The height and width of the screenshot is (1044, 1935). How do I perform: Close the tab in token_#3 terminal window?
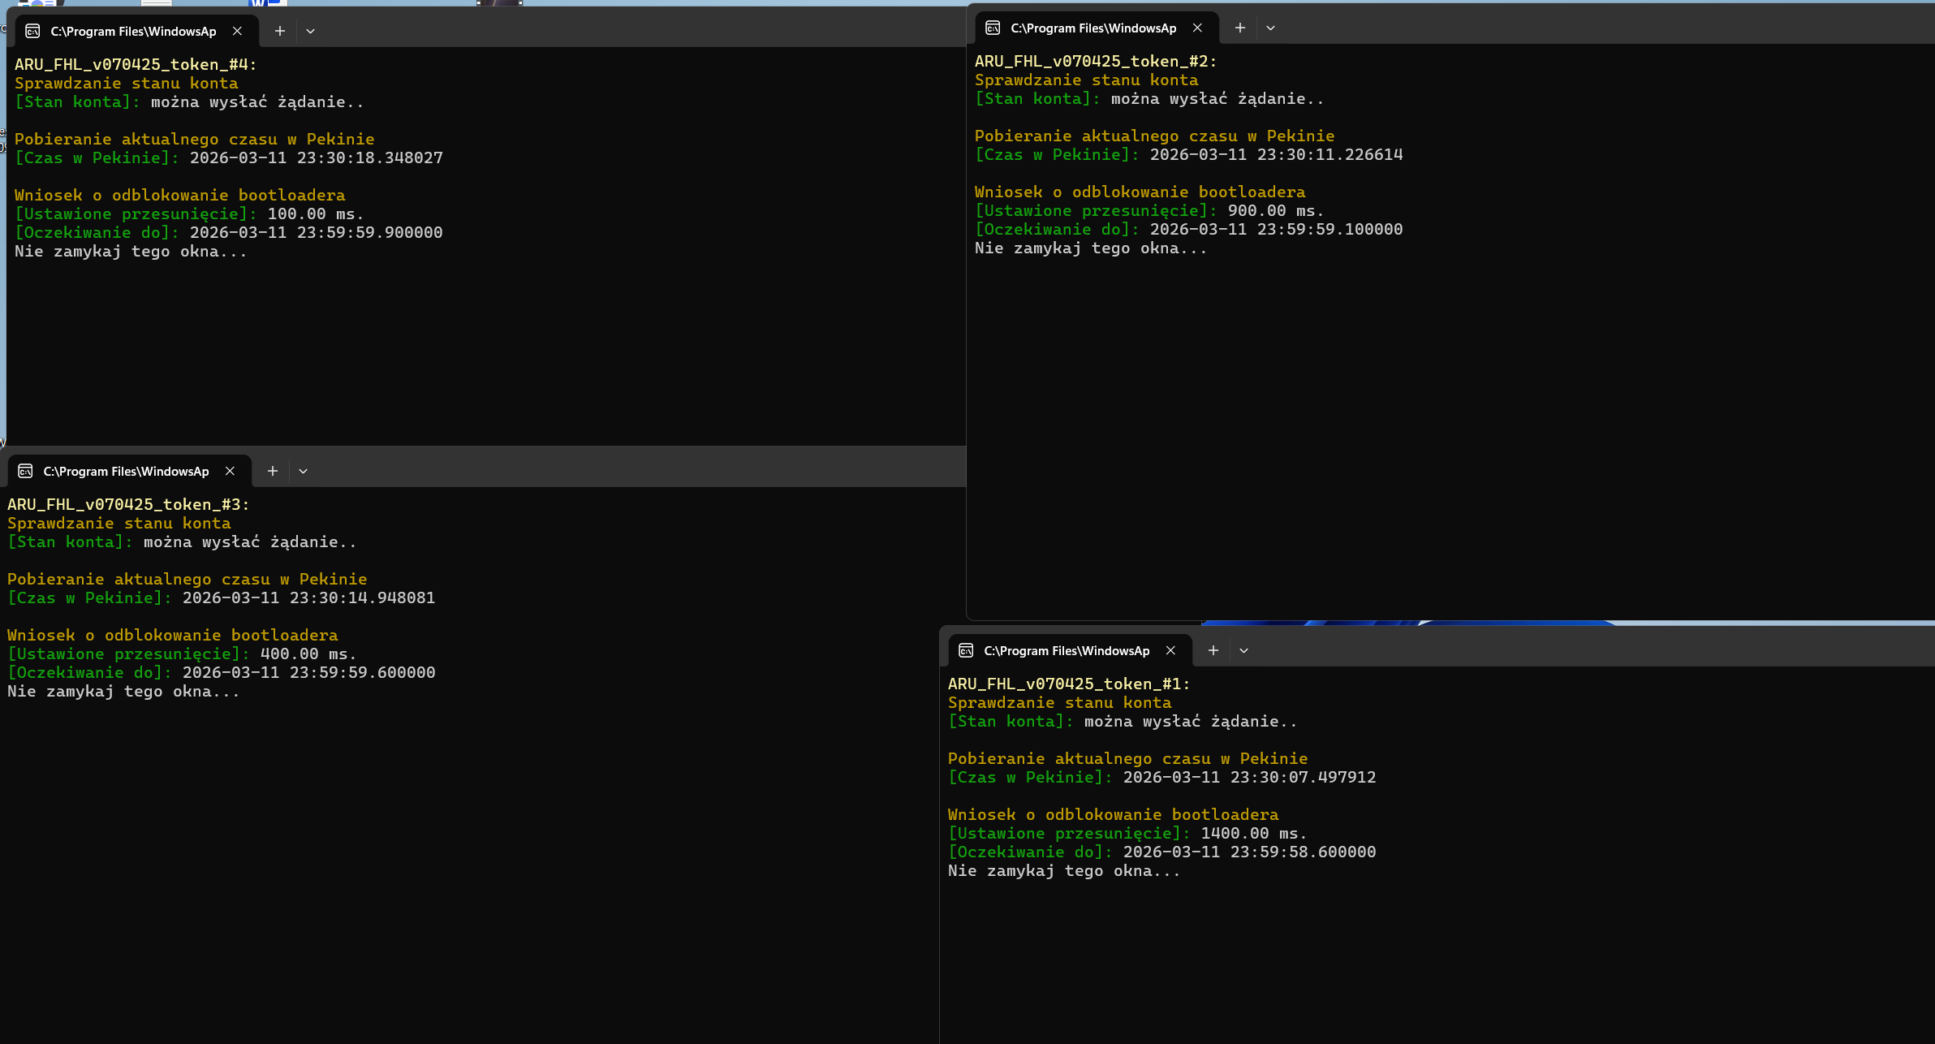230,471
